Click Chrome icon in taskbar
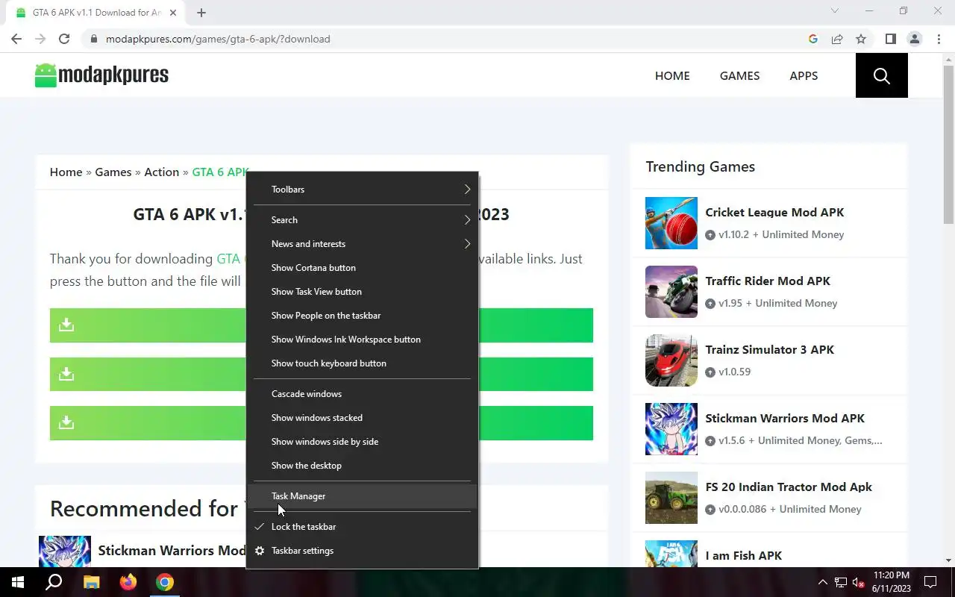The width and height of the screenshot is (955, 597). 165,582
